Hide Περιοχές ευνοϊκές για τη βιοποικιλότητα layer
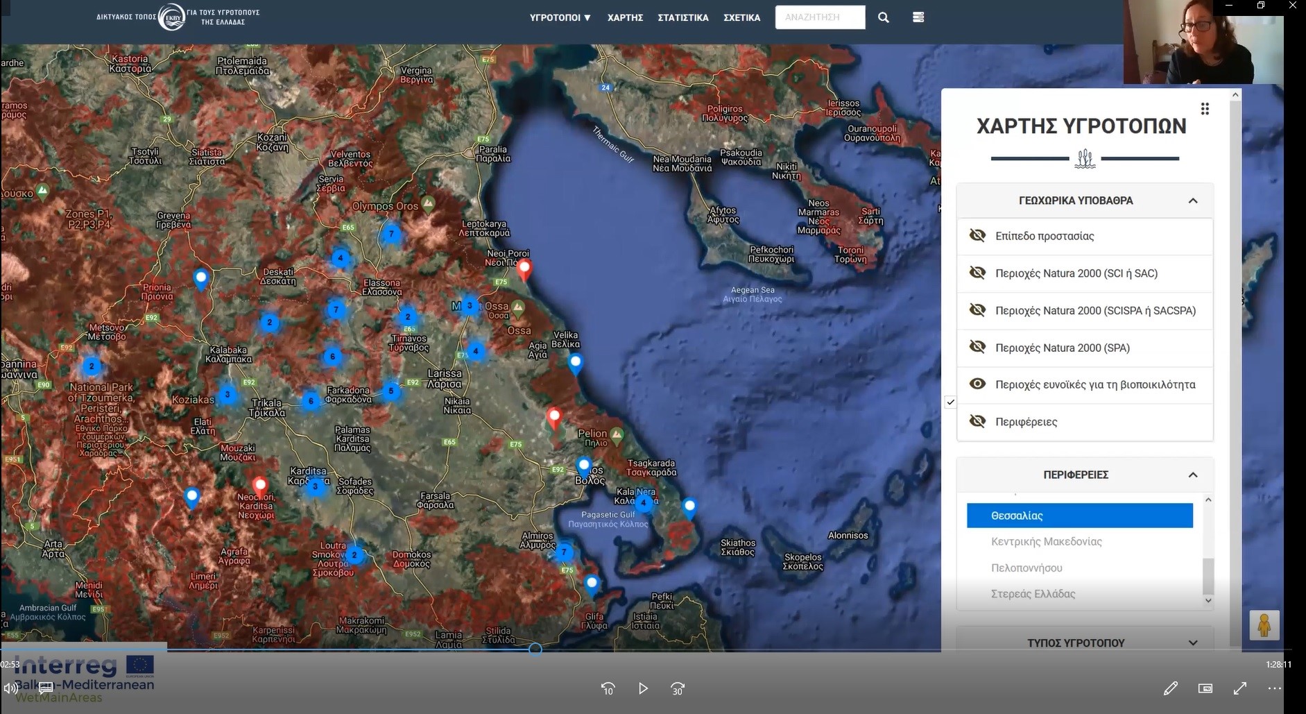The width and height of the screenshot is (1306, 714). [977, 384]
